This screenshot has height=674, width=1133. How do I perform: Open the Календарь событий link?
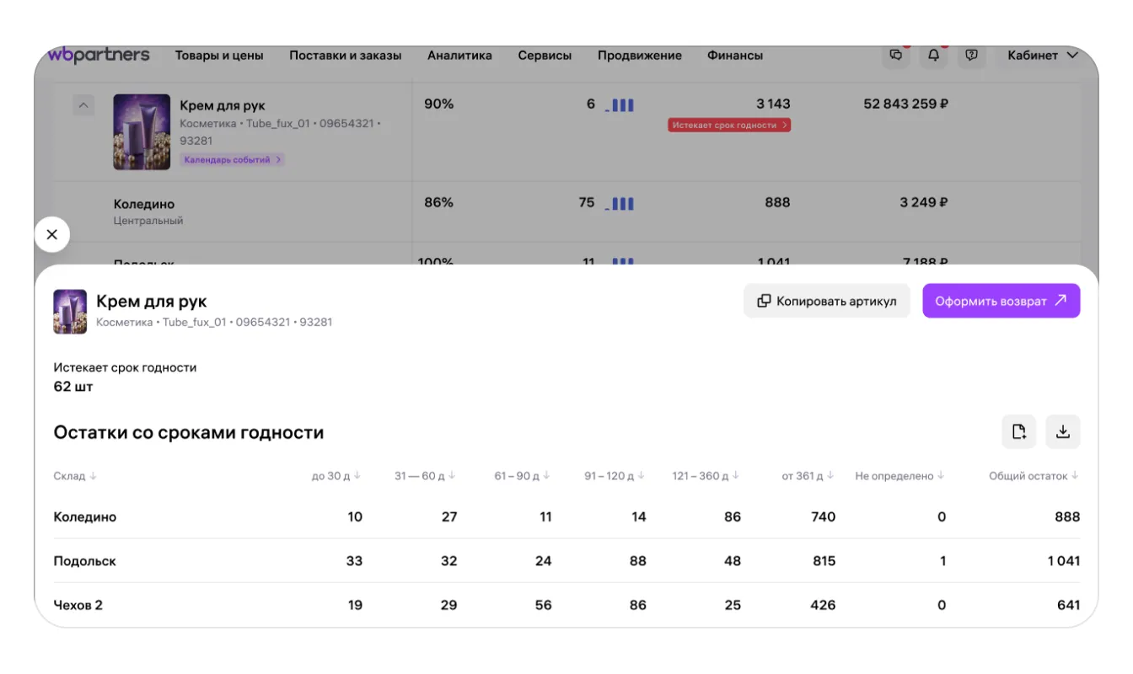tap(233, 159)
